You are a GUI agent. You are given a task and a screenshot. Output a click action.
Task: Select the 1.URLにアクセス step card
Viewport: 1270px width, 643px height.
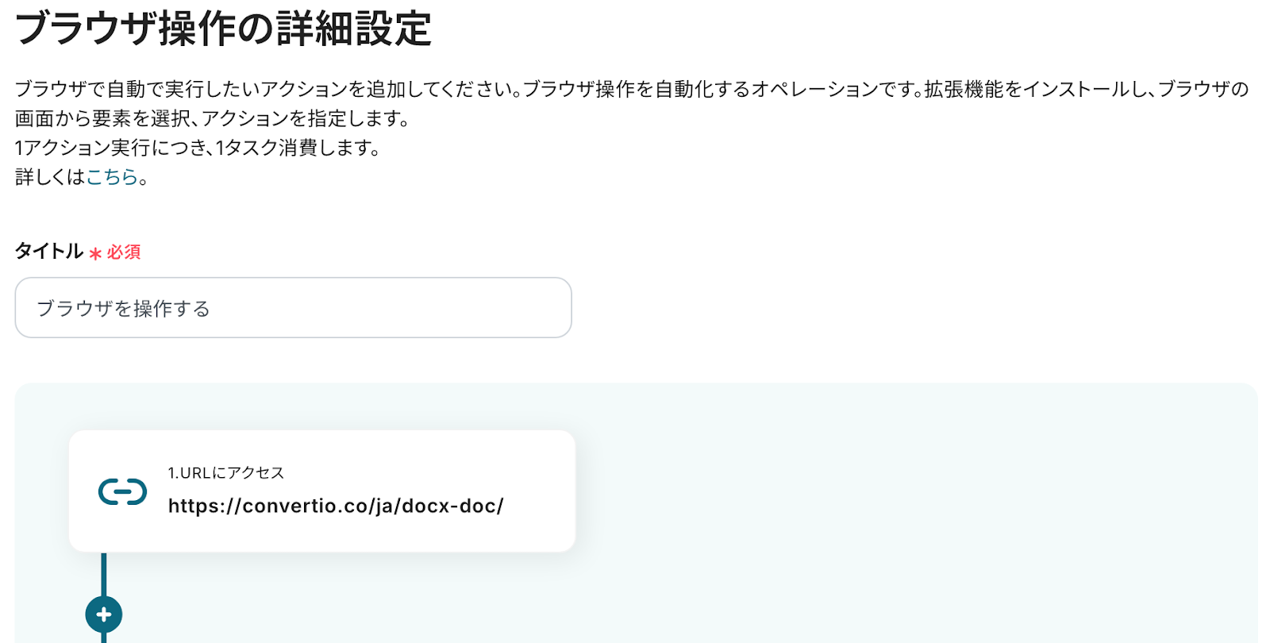click(x=322, y=491)
